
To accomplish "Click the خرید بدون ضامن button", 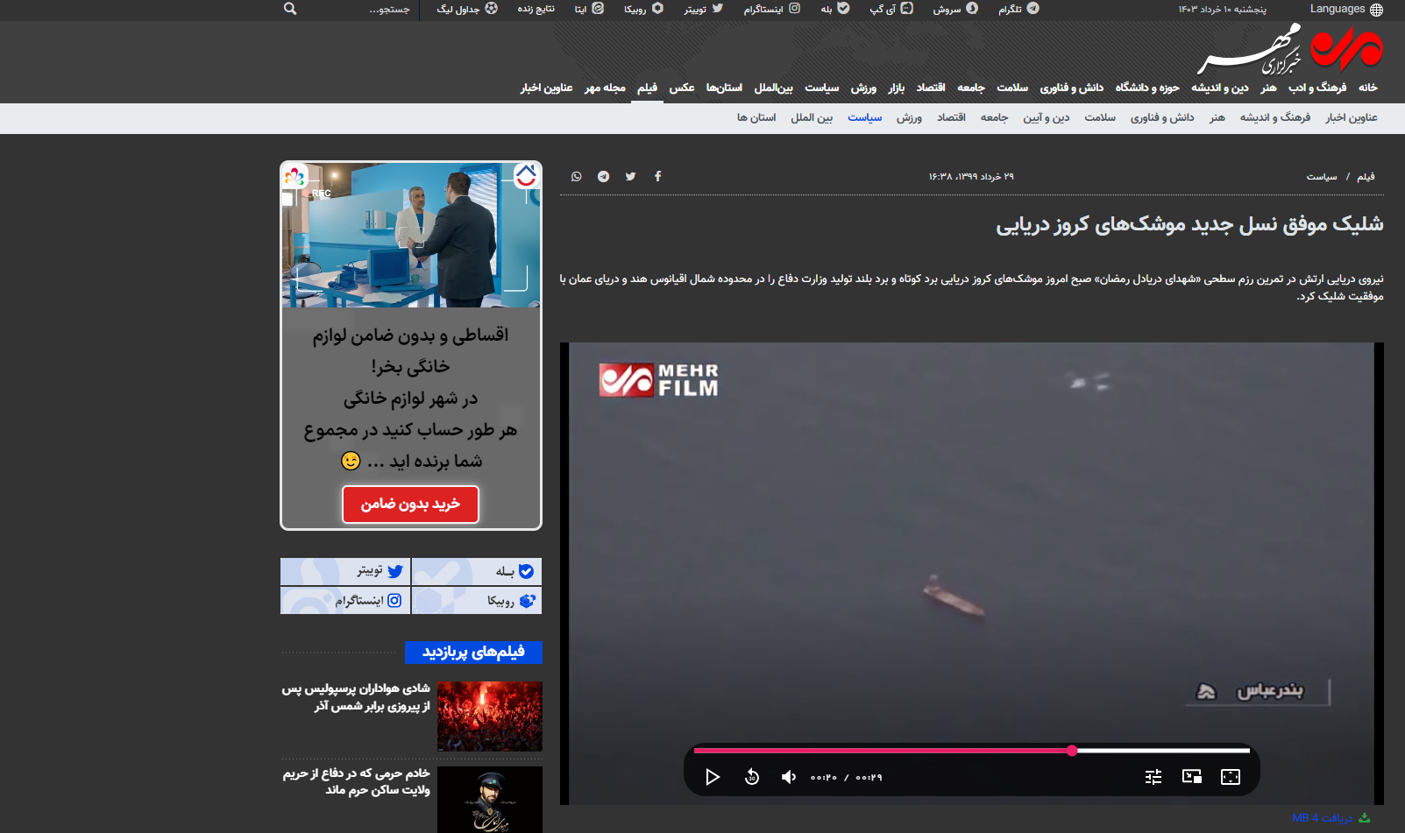I will (410, 504).
